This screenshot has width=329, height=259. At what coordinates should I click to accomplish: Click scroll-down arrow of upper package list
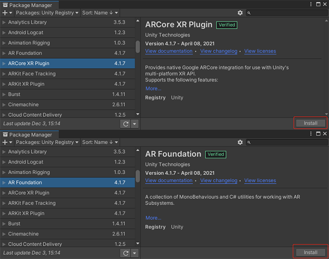138,114
